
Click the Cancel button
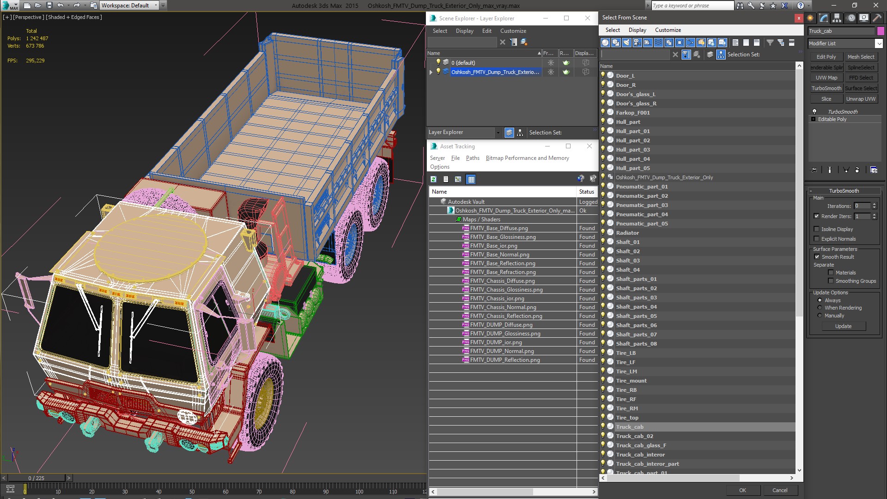(x=780, y=490)
